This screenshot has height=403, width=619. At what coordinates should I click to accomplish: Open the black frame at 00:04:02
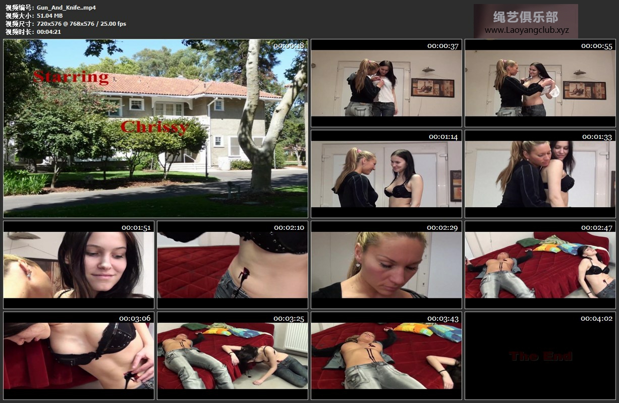tap(540, 356)
